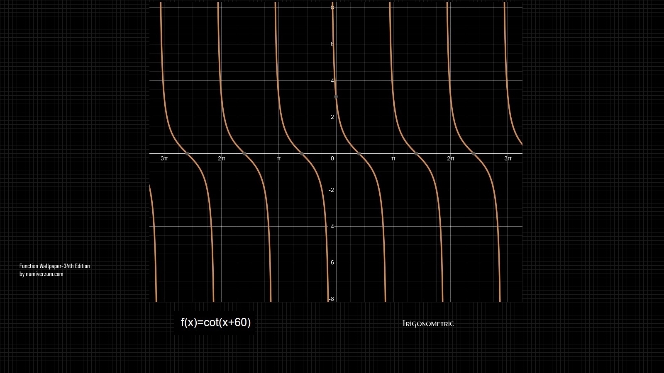Click the f(x)=cot(x+60) formula label

click(x=215, y=322)
